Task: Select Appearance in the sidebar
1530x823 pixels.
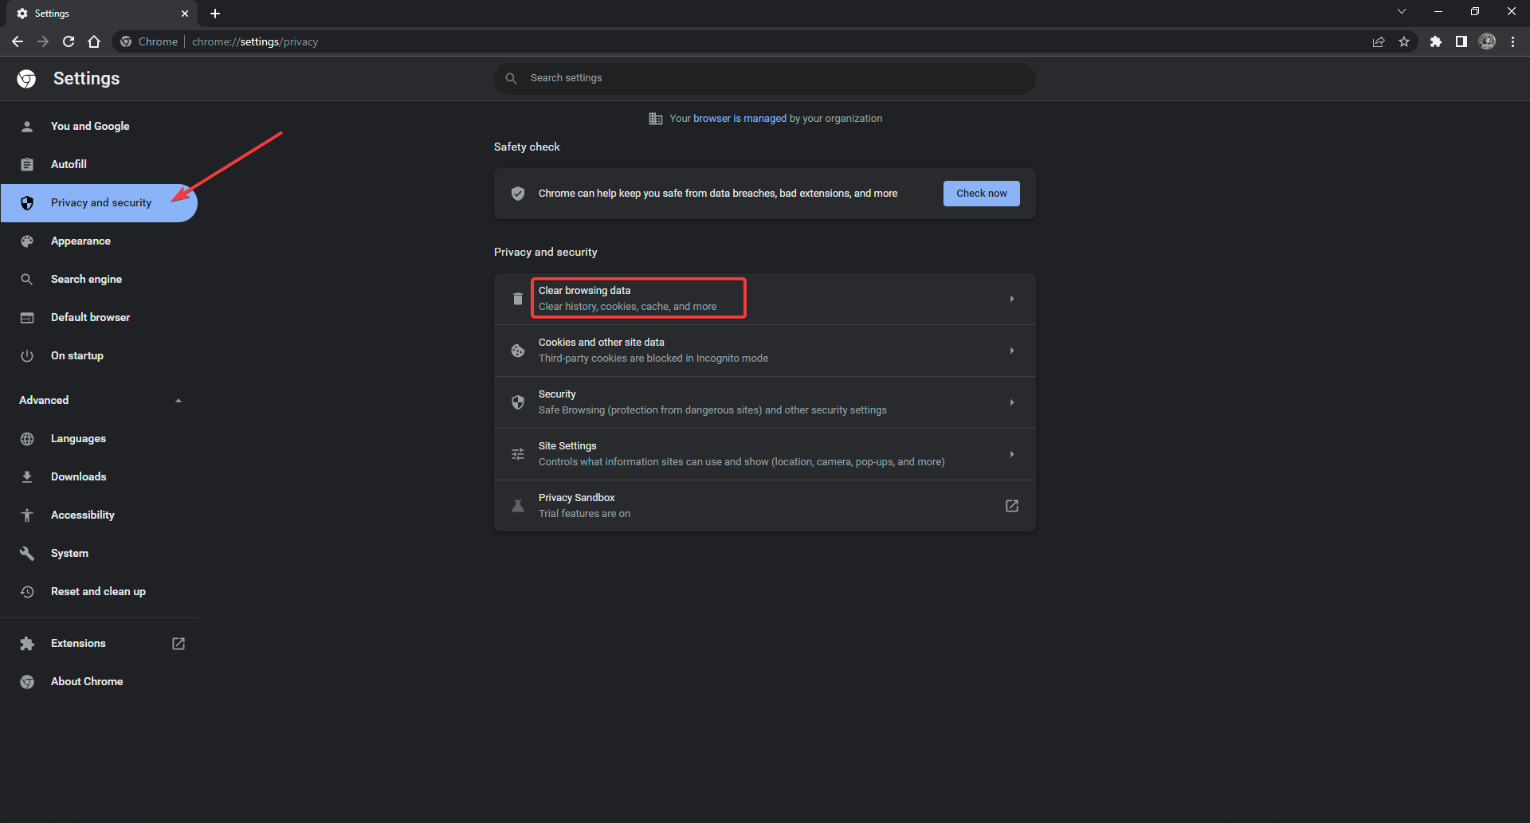Action: point(80,241)
